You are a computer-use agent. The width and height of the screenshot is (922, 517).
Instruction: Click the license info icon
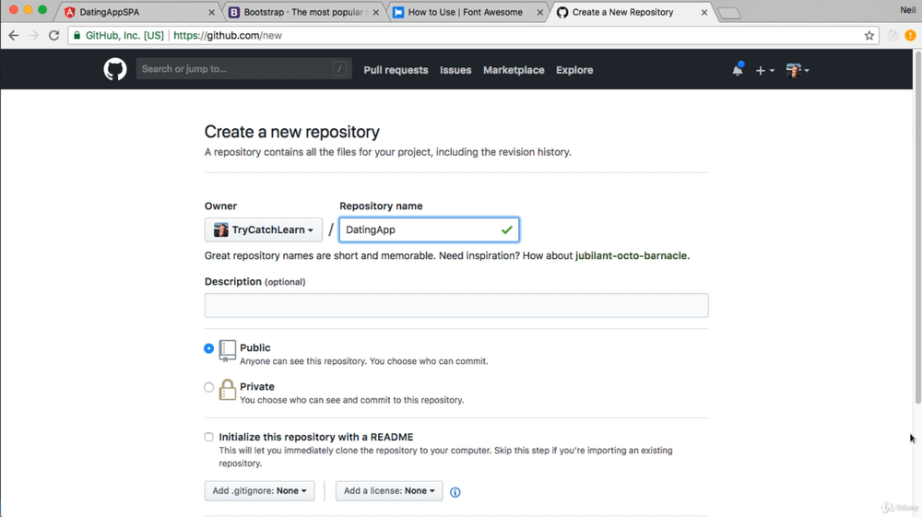(x=455, y=492)
